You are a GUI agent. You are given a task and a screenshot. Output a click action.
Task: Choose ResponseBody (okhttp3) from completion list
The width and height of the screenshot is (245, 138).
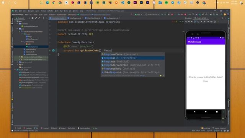pos(132,69)
